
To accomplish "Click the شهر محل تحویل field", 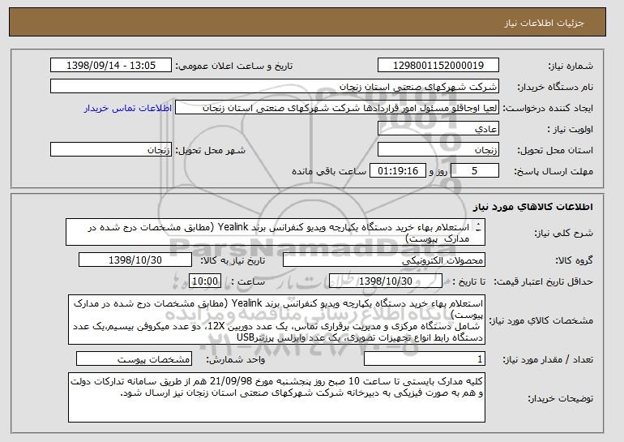I will 111,150.
